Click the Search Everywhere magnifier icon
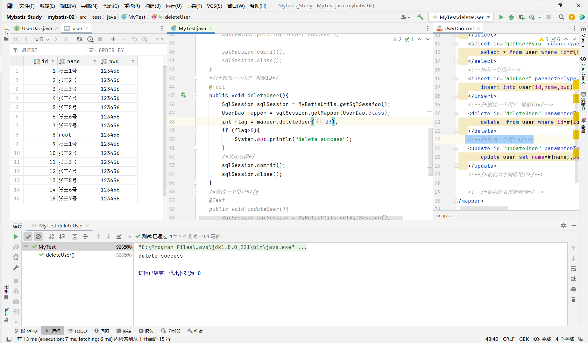The width and height of the screenshot is (588, 343). tap(561, 17)
